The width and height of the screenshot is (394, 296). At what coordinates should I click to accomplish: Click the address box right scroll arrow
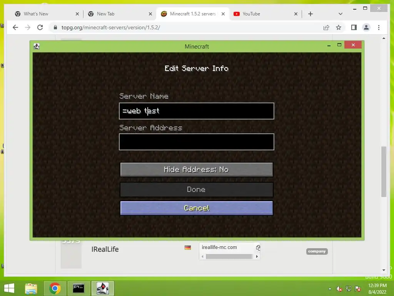click(x=257, y=256)
